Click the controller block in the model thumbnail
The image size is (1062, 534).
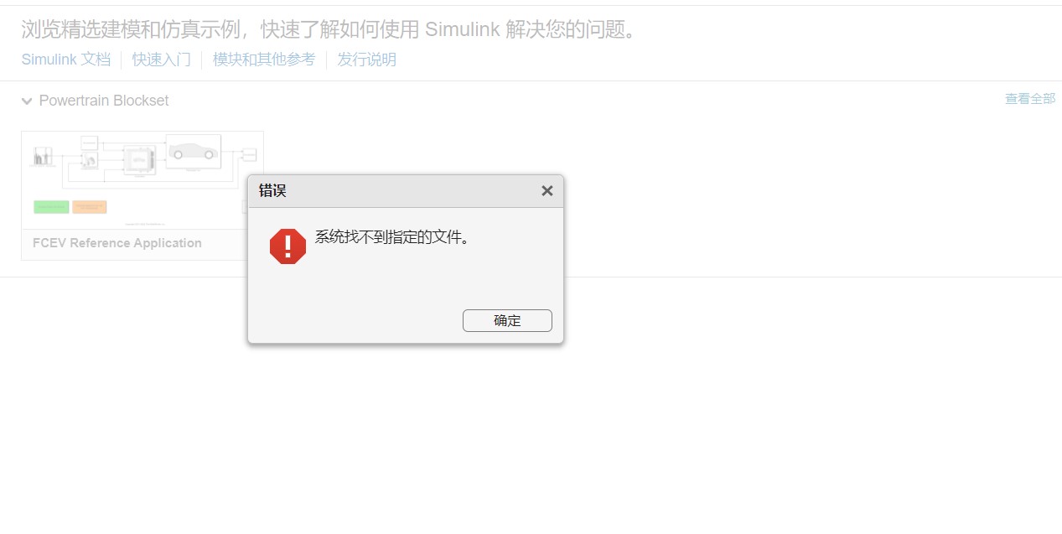pyautogui.click(x=139, y=160)
